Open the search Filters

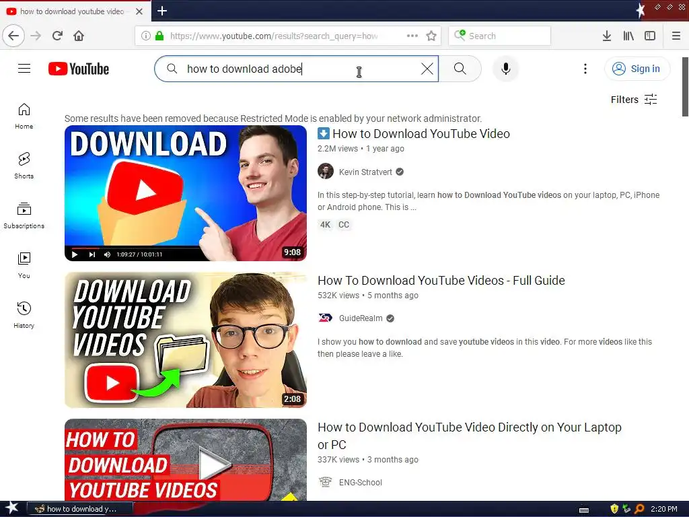tap(634, 100)
